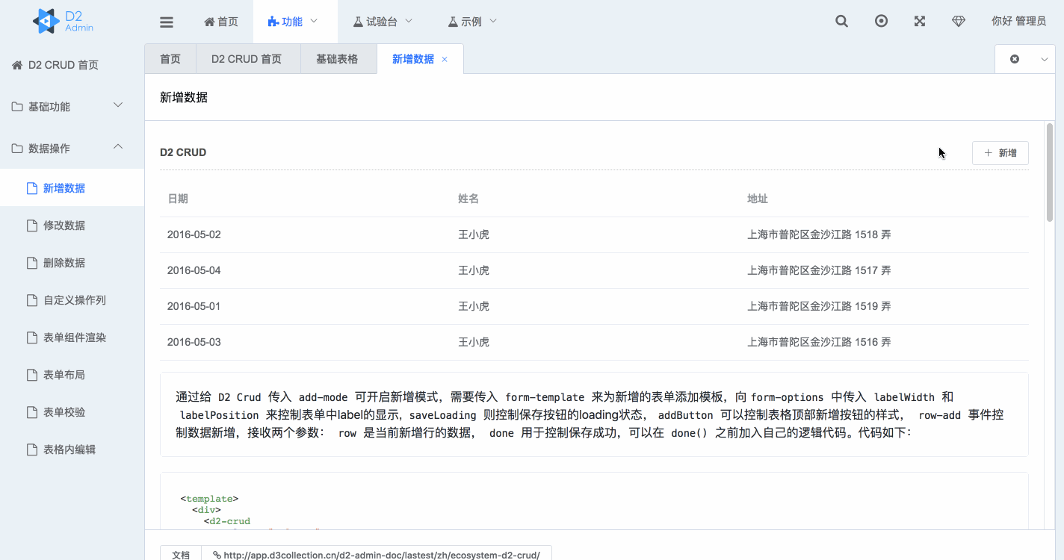This screenshot has width=1064, height=560.
Task: Open theme selector diamond icon
Action: 959,21
